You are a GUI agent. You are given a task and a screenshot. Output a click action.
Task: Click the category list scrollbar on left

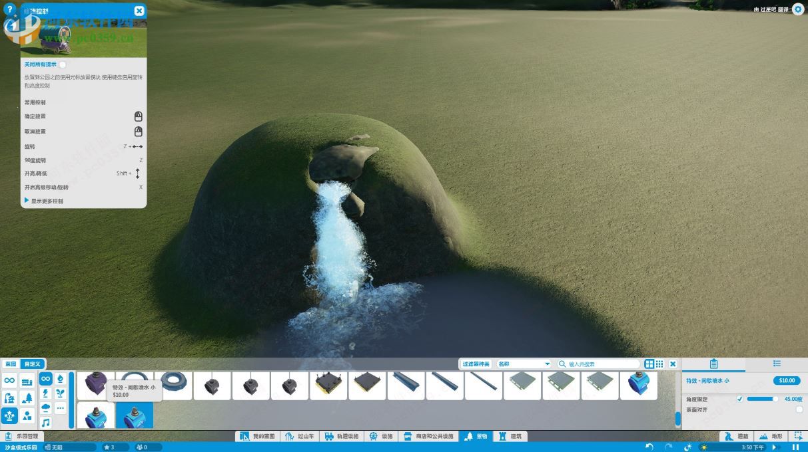point(71,399)
